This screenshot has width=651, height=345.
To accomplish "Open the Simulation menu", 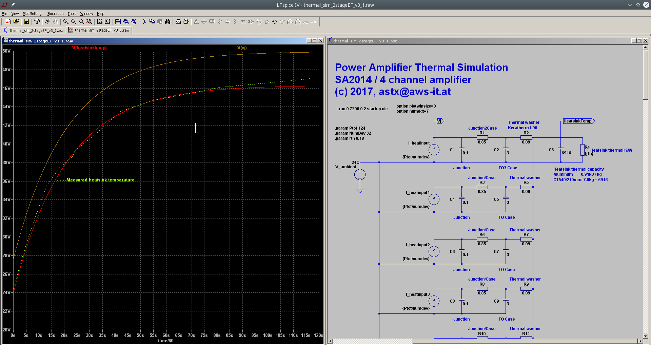I will coord(55,14).
